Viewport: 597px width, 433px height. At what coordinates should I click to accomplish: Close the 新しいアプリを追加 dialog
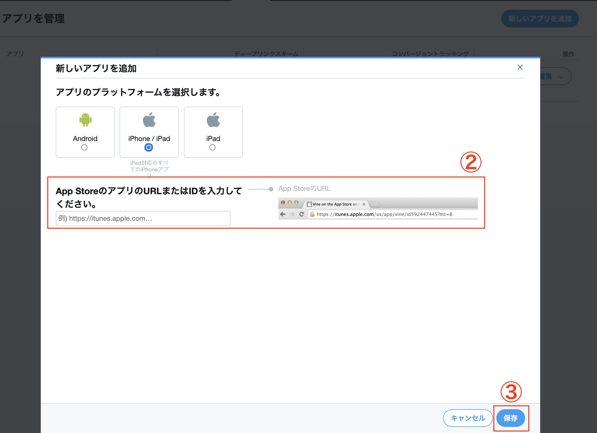(520, 67)
